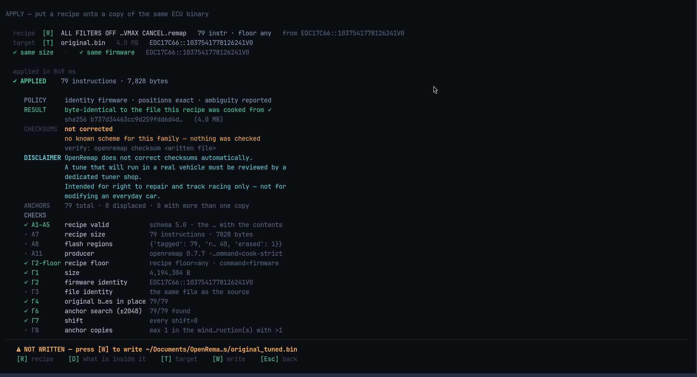Select recipe name 'ALL FILTERS OFF …VMAX CANCEL.remap'

pos(124,33)
